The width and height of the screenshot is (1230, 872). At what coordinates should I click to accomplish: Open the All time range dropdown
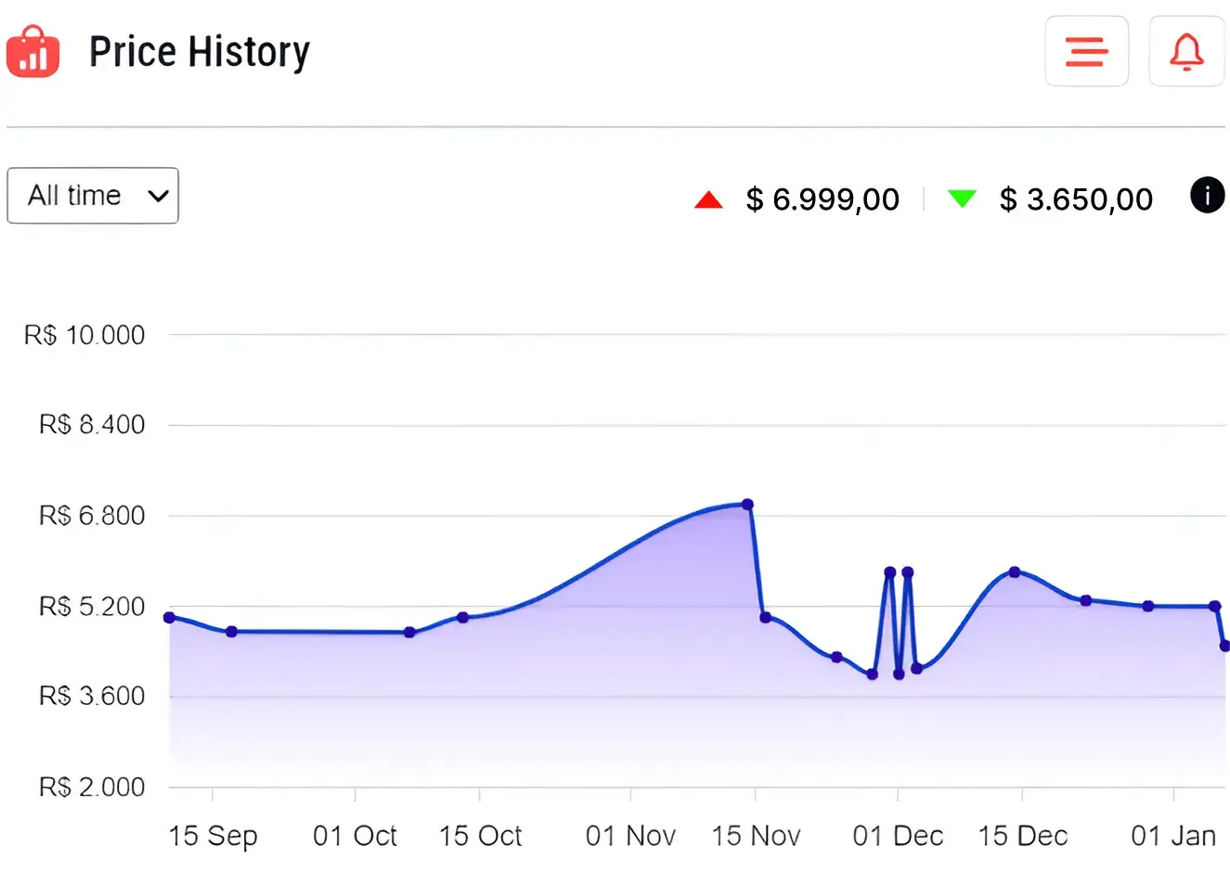click(x=93, y=196)
